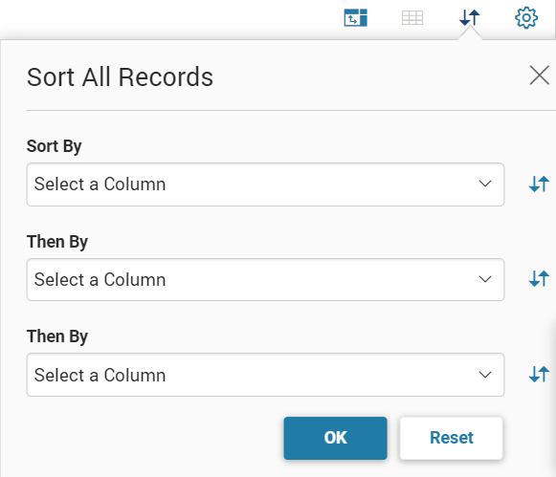The image size is (556, 477).
Task: Open the last Then By column dropdown
Action: tap(266, 375)
